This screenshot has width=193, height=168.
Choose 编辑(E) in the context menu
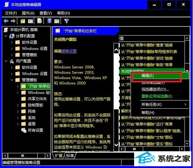pyautogui.click(x=148, y=76)
